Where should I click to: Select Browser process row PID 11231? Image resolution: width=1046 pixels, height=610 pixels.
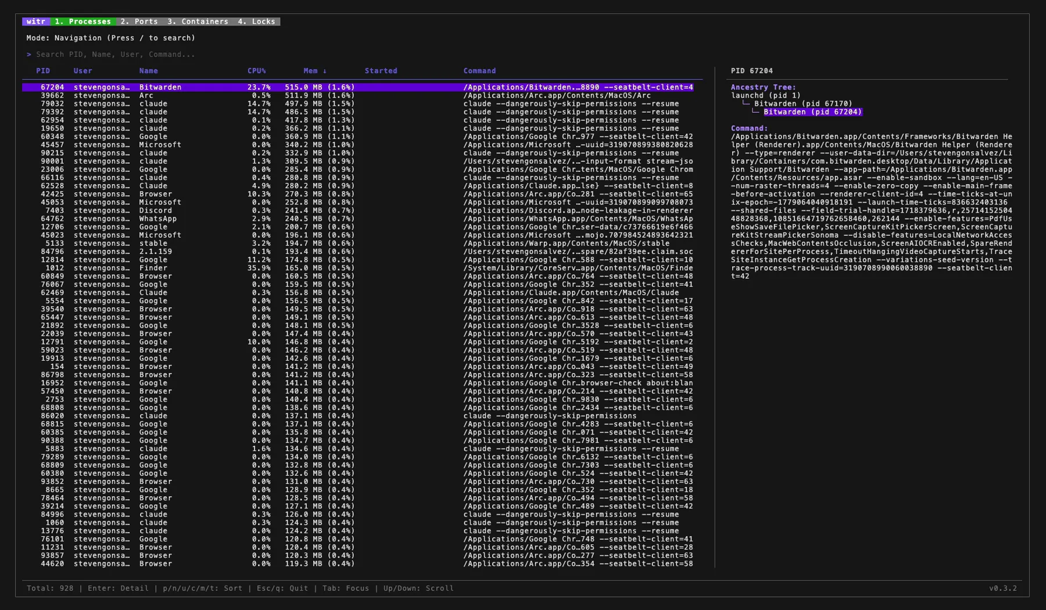pos(362,547)
